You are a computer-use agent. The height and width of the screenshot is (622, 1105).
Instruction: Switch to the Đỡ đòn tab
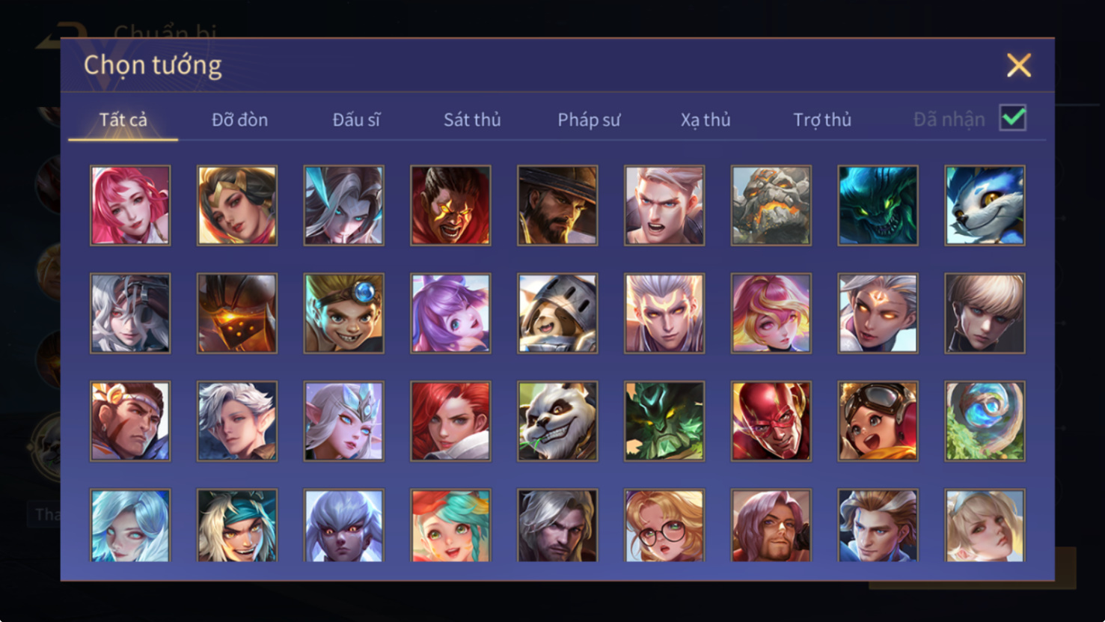click(239, 120)
